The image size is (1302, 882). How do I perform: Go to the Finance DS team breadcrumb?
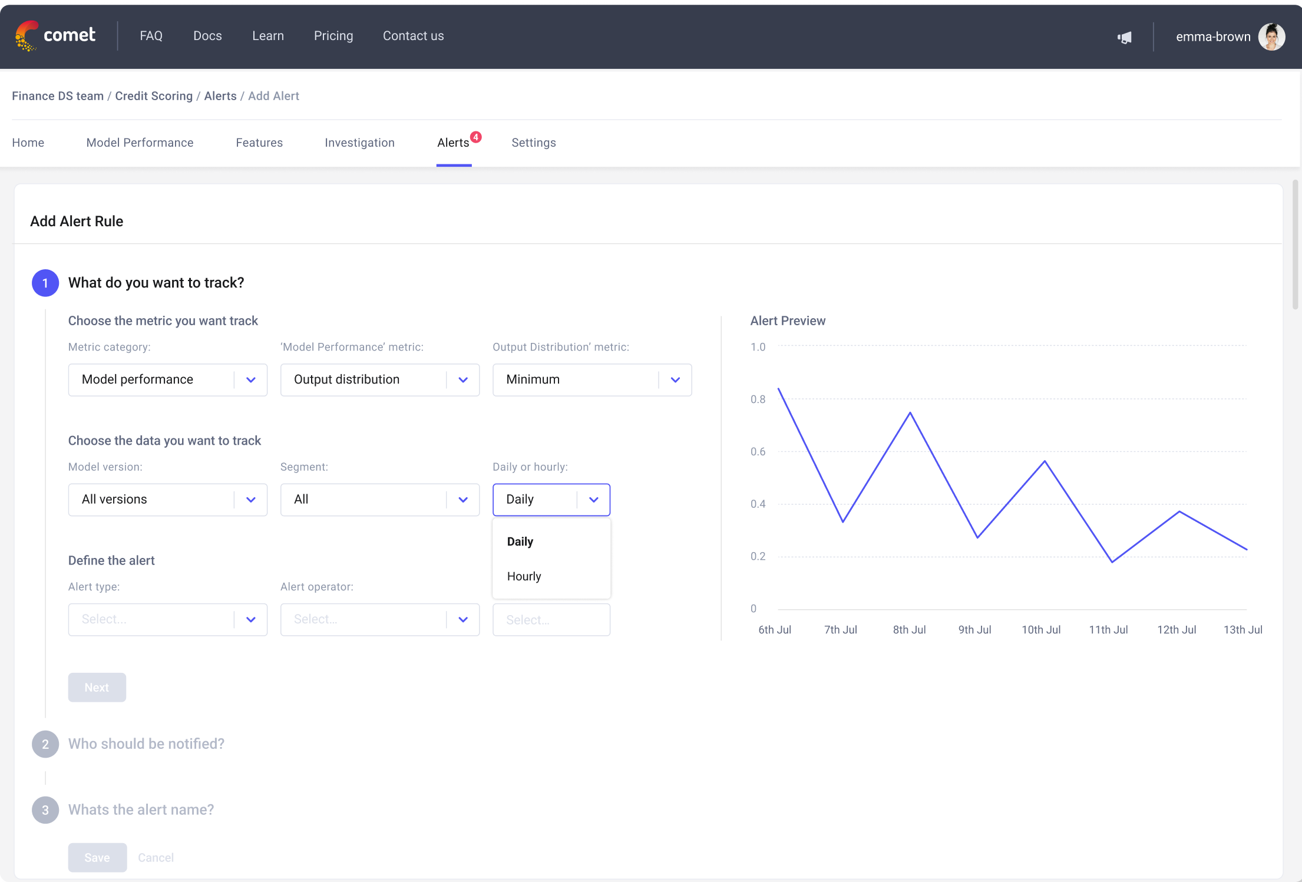58,96
